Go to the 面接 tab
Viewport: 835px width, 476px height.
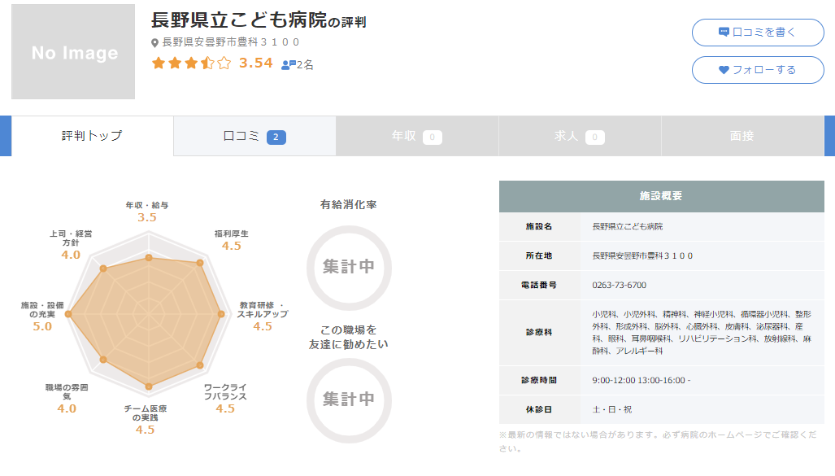[742, 137]
